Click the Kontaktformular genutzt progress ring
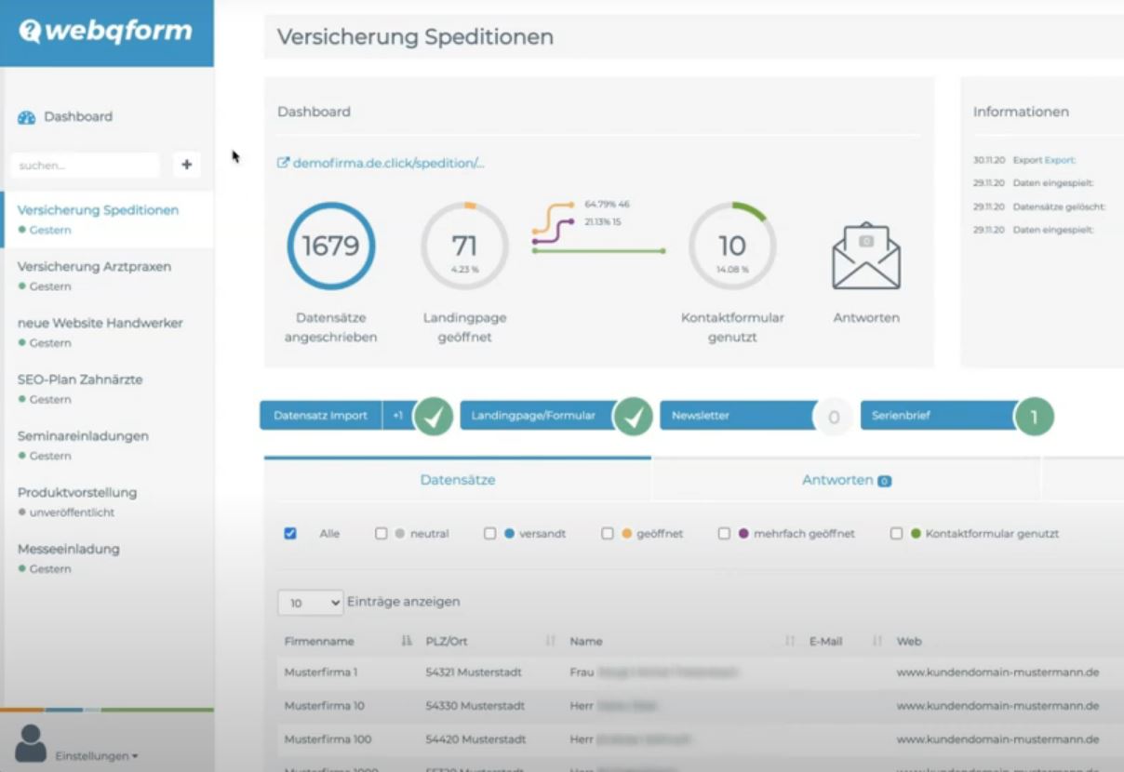 (x=732, y=246)
